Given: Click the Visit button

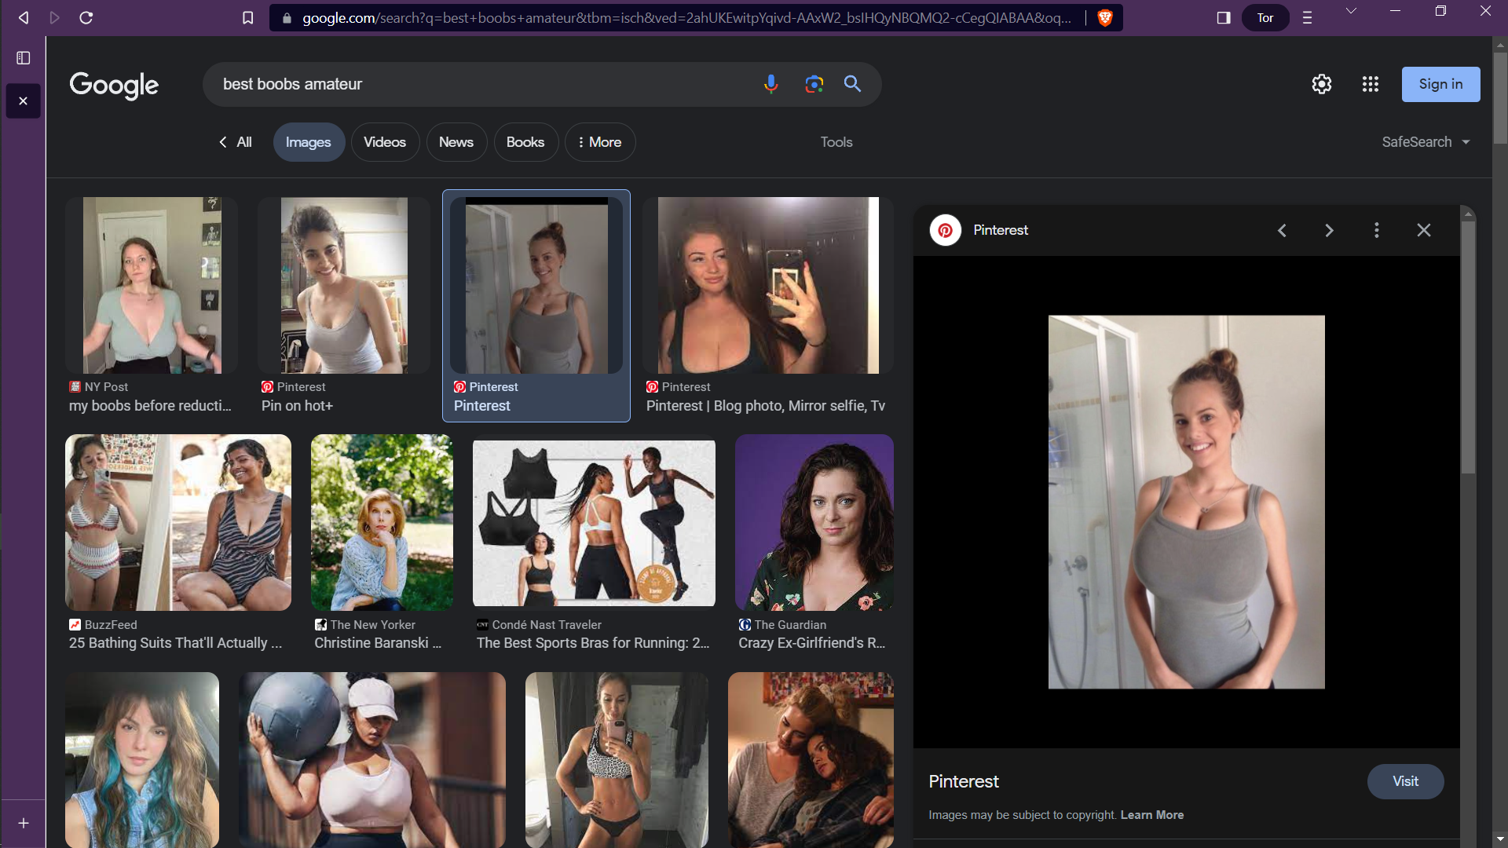Looking at the screenshot, I should tap(1405, 781).
